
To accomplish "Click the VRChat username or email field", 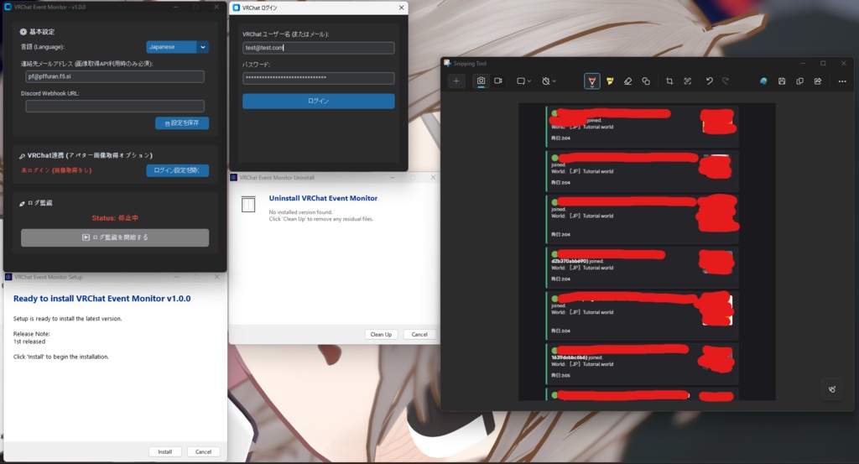I will pos(318,48).
